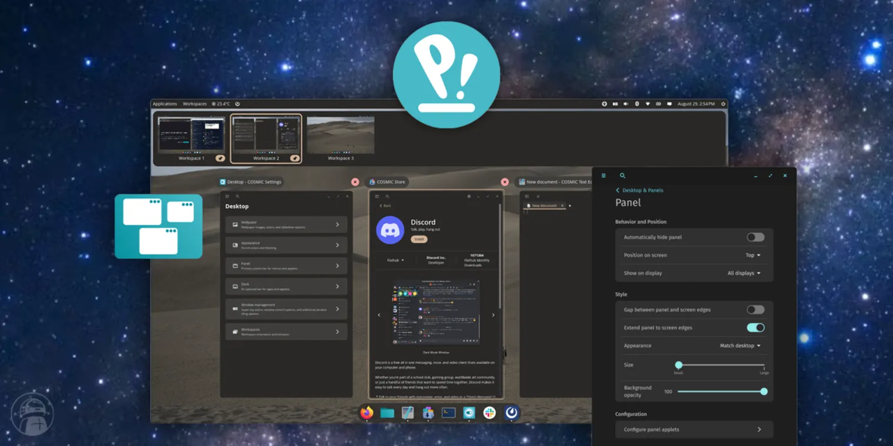Toggle Gap between panel and screen edges
This screenshot has width=893, height=446.
tap(755, 309)
